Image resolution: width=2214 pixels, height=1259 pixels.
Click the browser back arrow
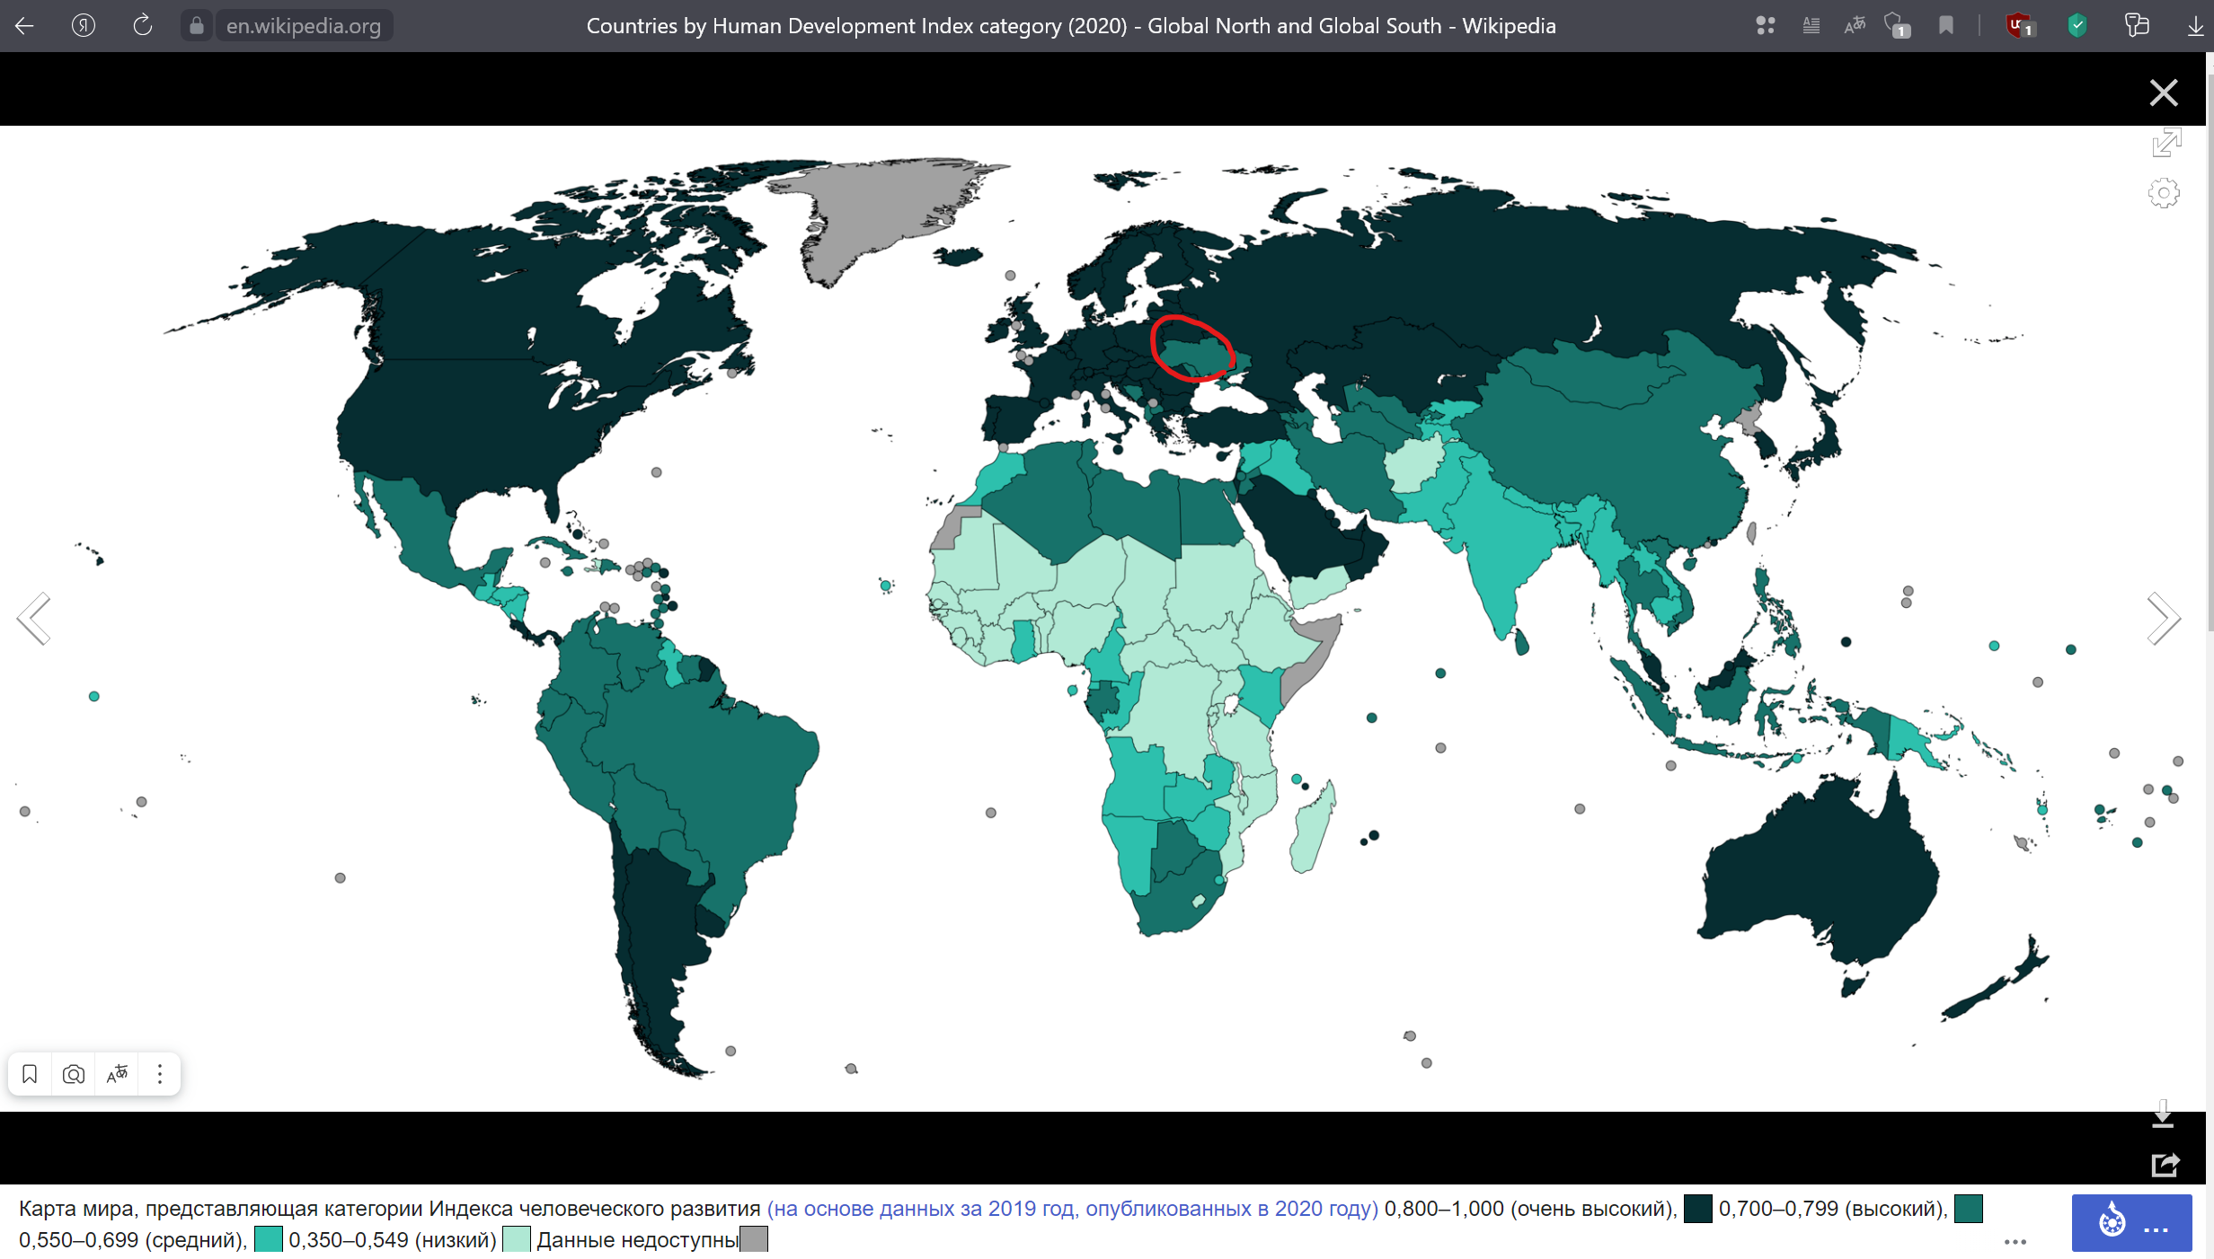click(24, 26)
